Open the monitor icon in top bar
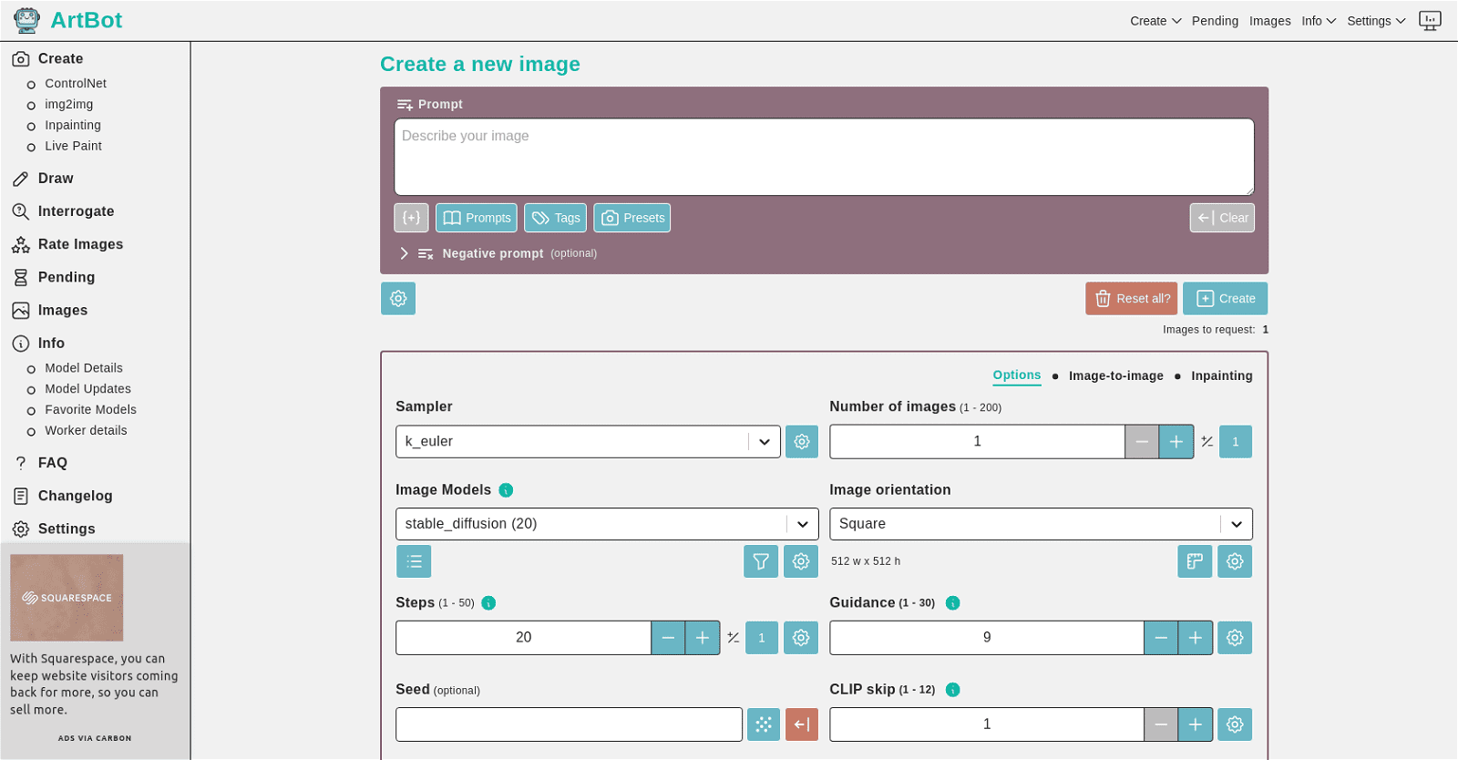This screenshot has width=1458, height=760. click(1430, 20)
